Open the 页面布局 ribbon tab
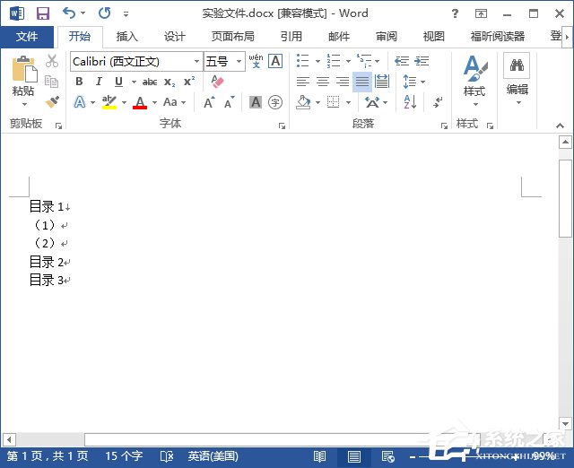 (232, 37)
